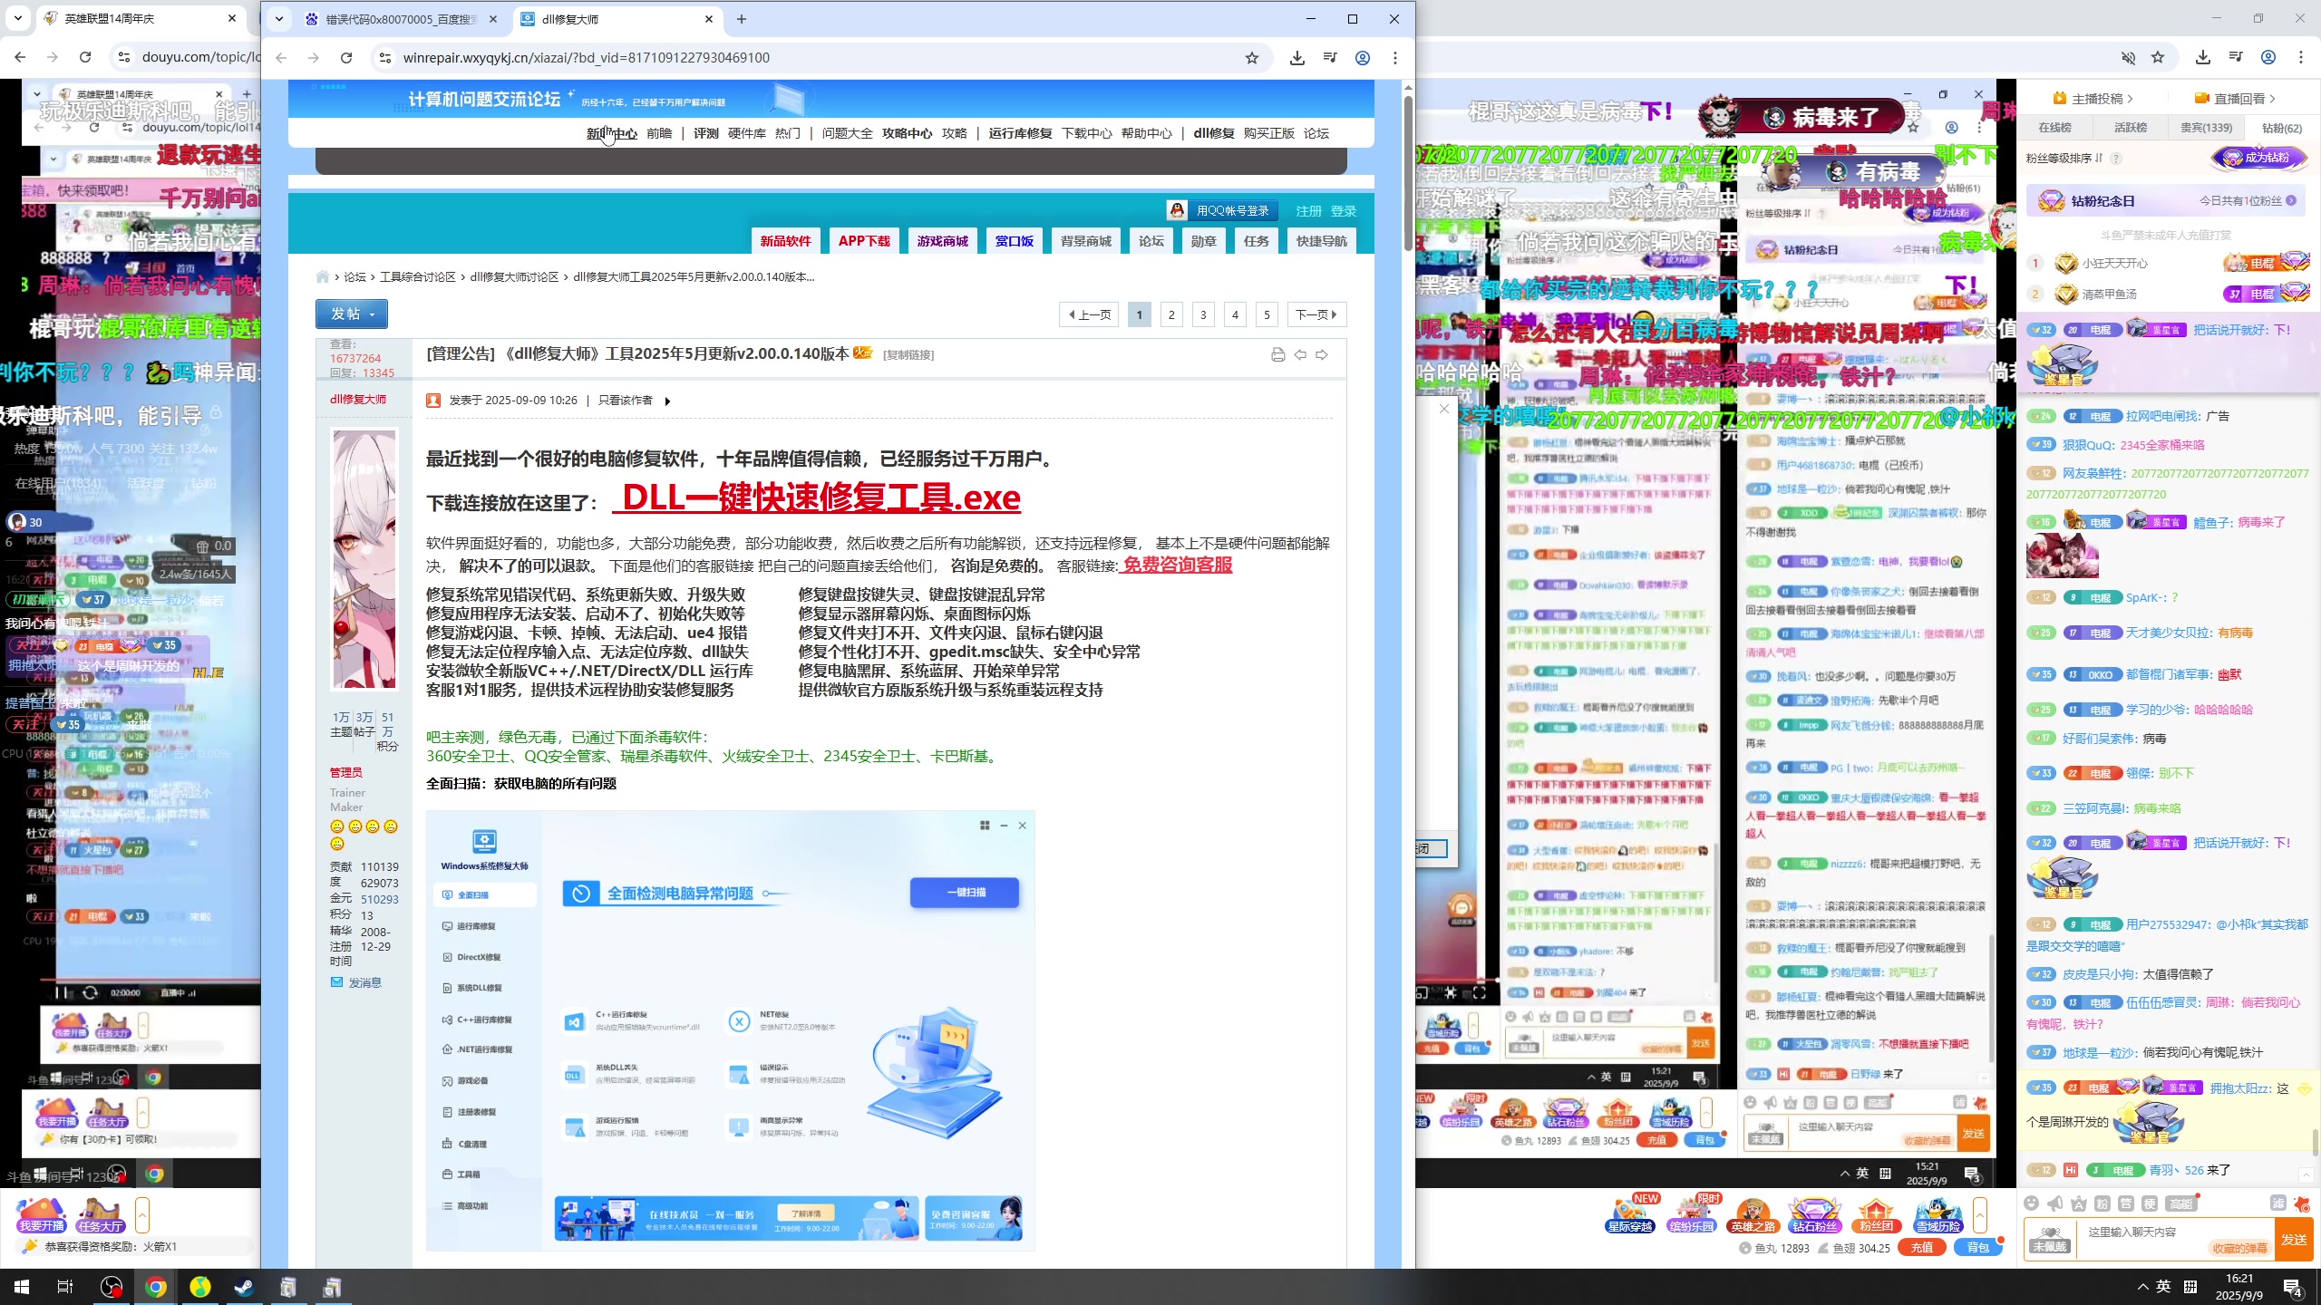Open the Windows Start menu
Image resolution: width=2321 pixels, height=1305 pixels.
coord(22,1287)
